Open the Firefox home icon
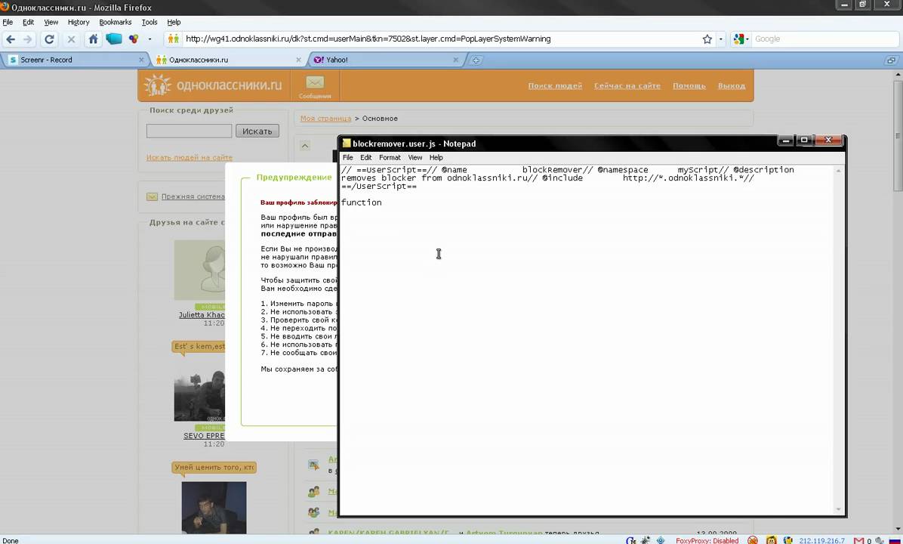The width and height of the screenshot is (903, 544). point(94,39)
